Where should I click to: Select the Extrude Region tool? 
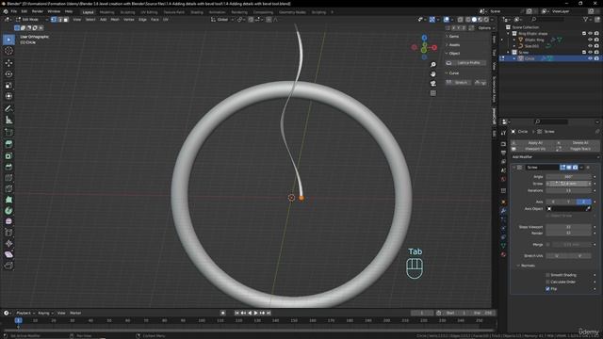8,144
